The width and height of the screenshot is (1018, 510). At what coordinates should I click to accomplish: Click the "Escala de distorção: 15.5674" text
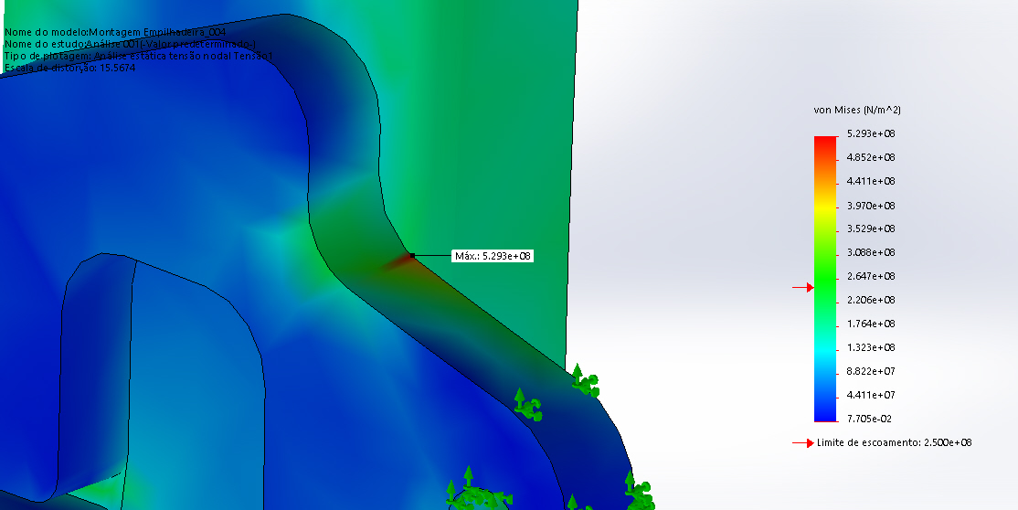(x=70, y=68)
